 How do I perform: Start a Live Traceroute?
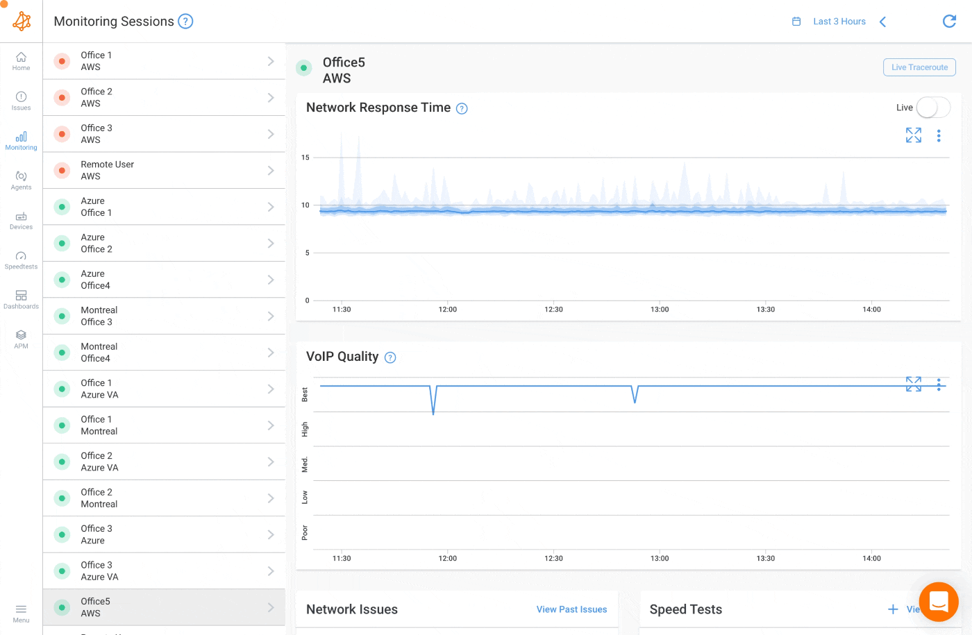pos(919,67)
